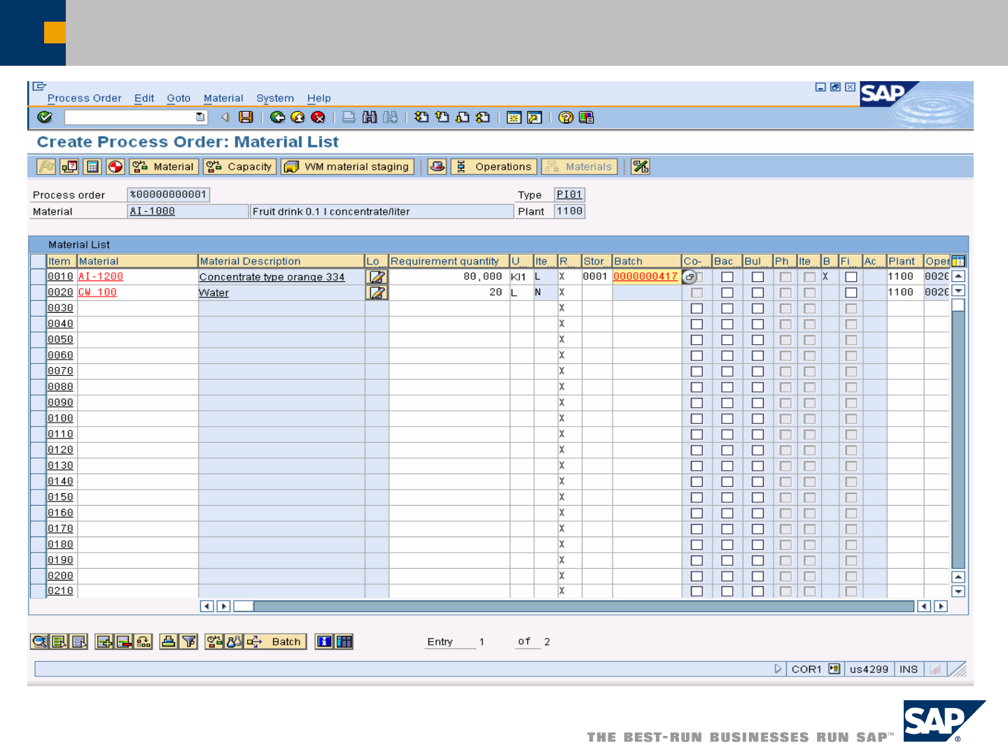Click the Operations button

click(x=494, y=166)
